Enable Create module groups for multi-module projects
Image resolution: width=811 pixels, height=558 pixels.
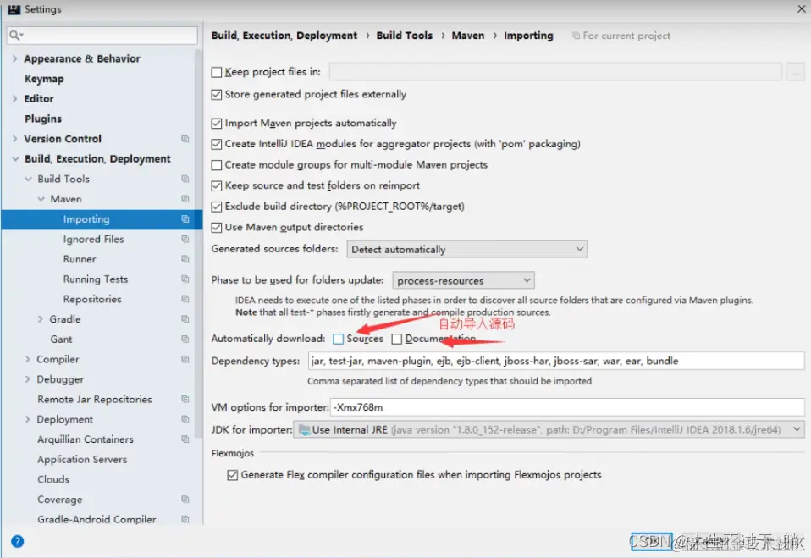pos(217,164)
